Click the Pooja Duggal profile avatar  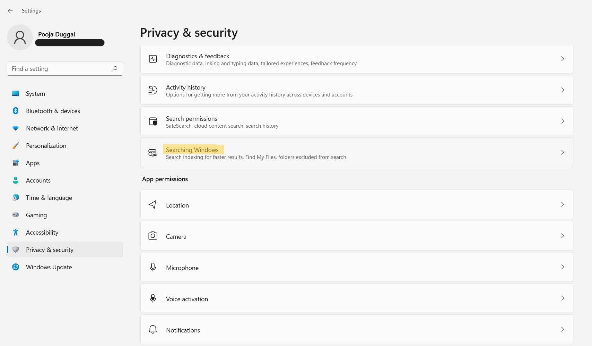coord(20,37)
